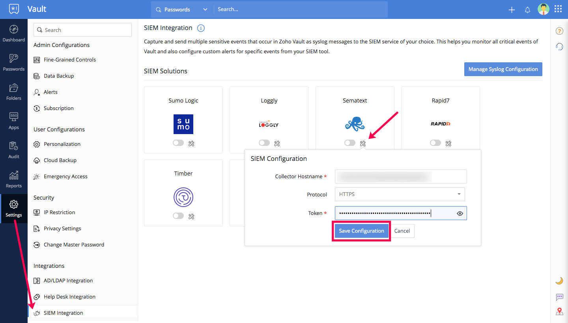Enable the Sumo Logic toggle
The width and height of the screenshot is (568, 323).
point(178,143)
